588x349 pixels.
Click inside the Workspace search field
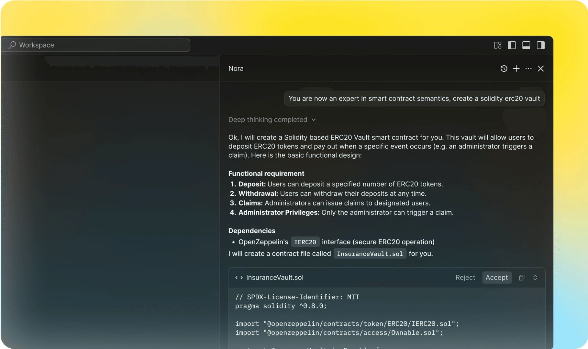[97, 45]
